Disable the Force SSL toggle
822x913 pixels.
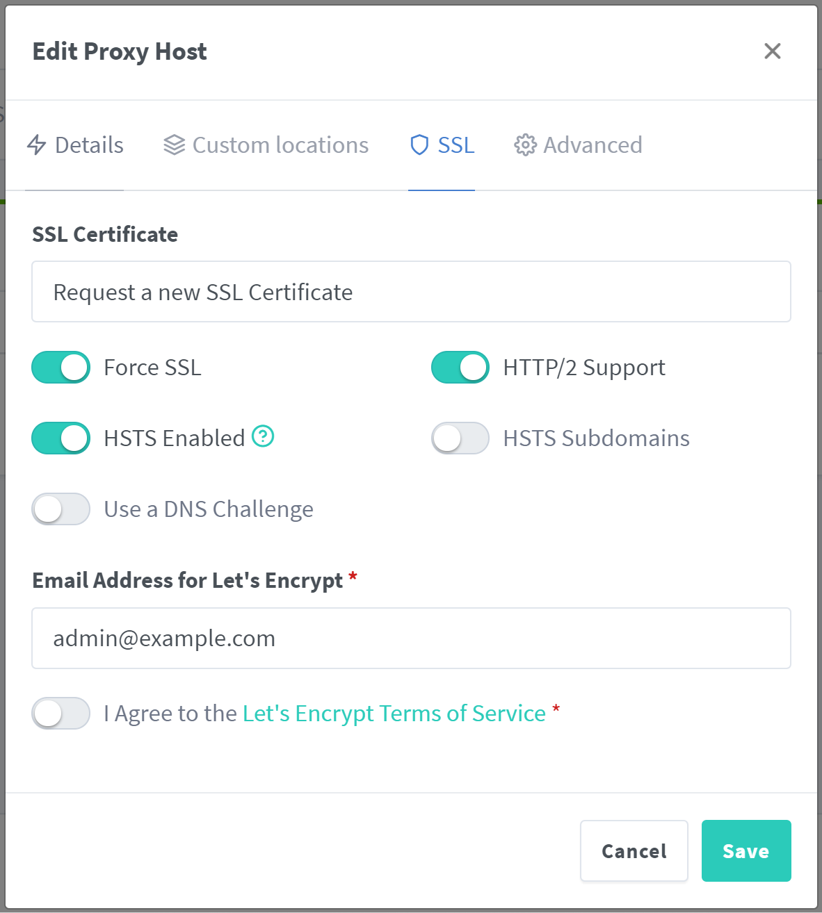61,368
